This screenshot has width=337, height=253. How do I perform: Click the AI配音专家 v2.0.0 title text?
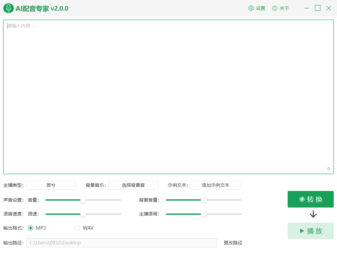(x=42, y=8)
